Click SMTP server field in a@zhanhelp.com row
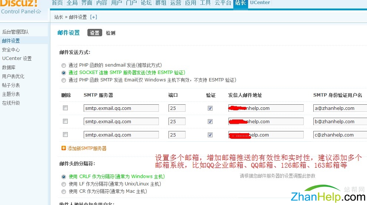 [x=121, y=108]
